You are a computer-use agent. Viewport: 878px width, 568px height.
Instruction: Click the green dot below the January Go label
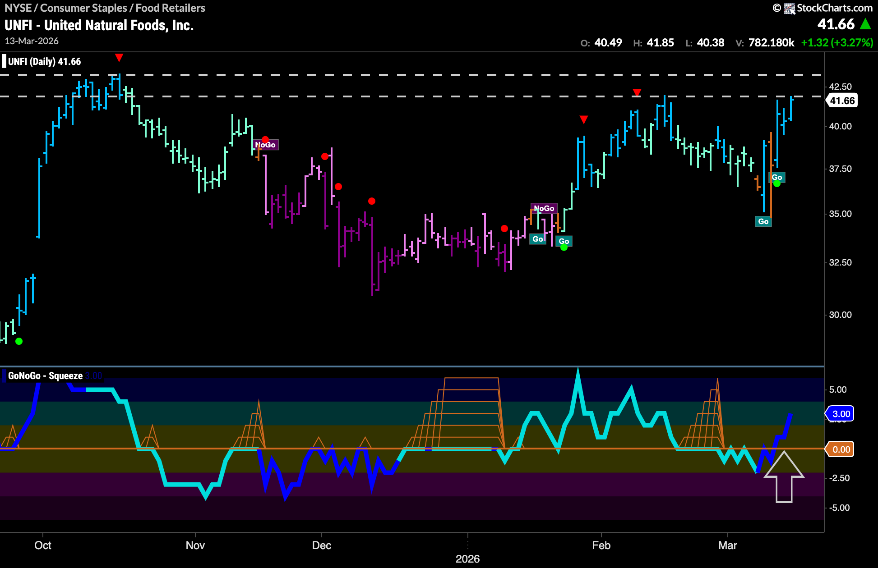point(564,247)
